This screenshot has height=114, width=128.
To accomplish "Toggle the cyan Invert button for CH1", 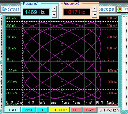I will point(28,110).
